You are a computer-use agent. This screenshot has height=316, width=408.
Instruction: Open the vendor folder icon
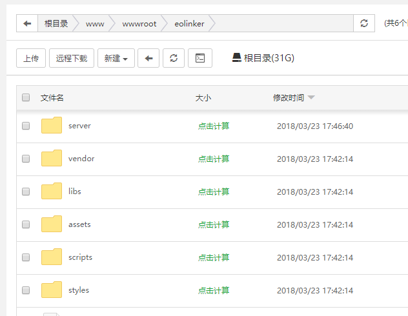coord(52,158)
